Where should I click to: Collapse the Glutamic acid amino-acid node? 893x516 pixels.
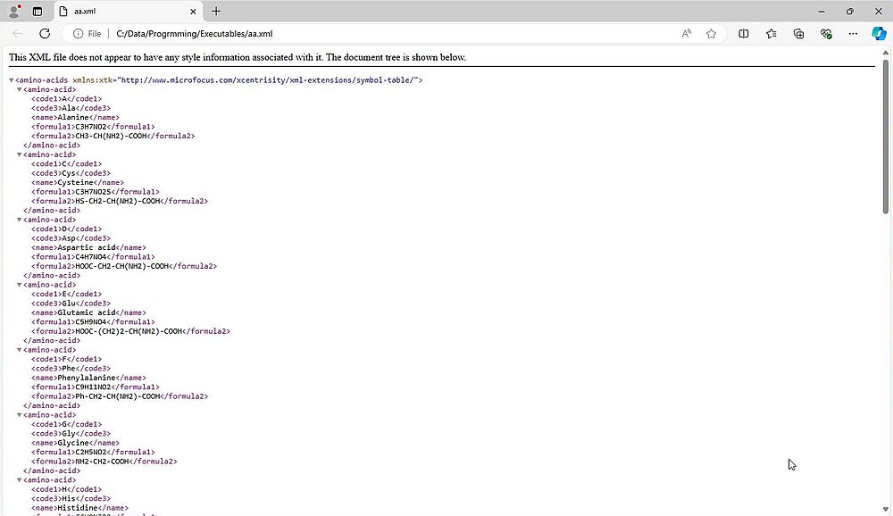(x=20, y=284)
